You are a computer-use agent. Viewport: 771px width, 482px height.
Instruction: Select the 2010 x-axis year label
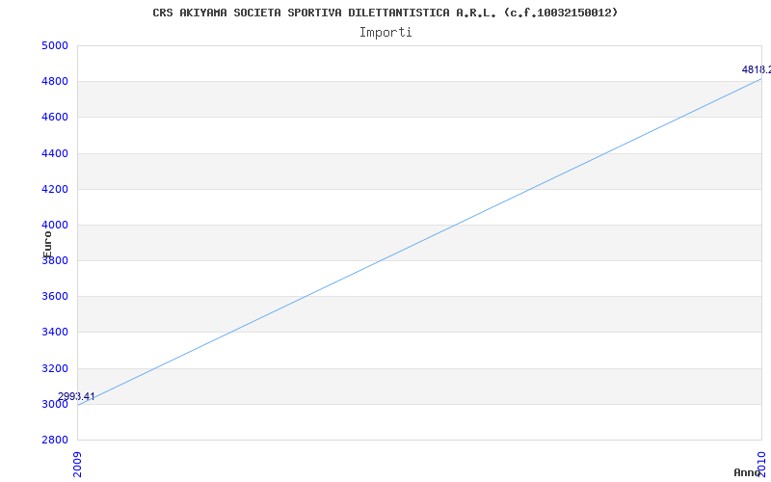pos(761,464)
